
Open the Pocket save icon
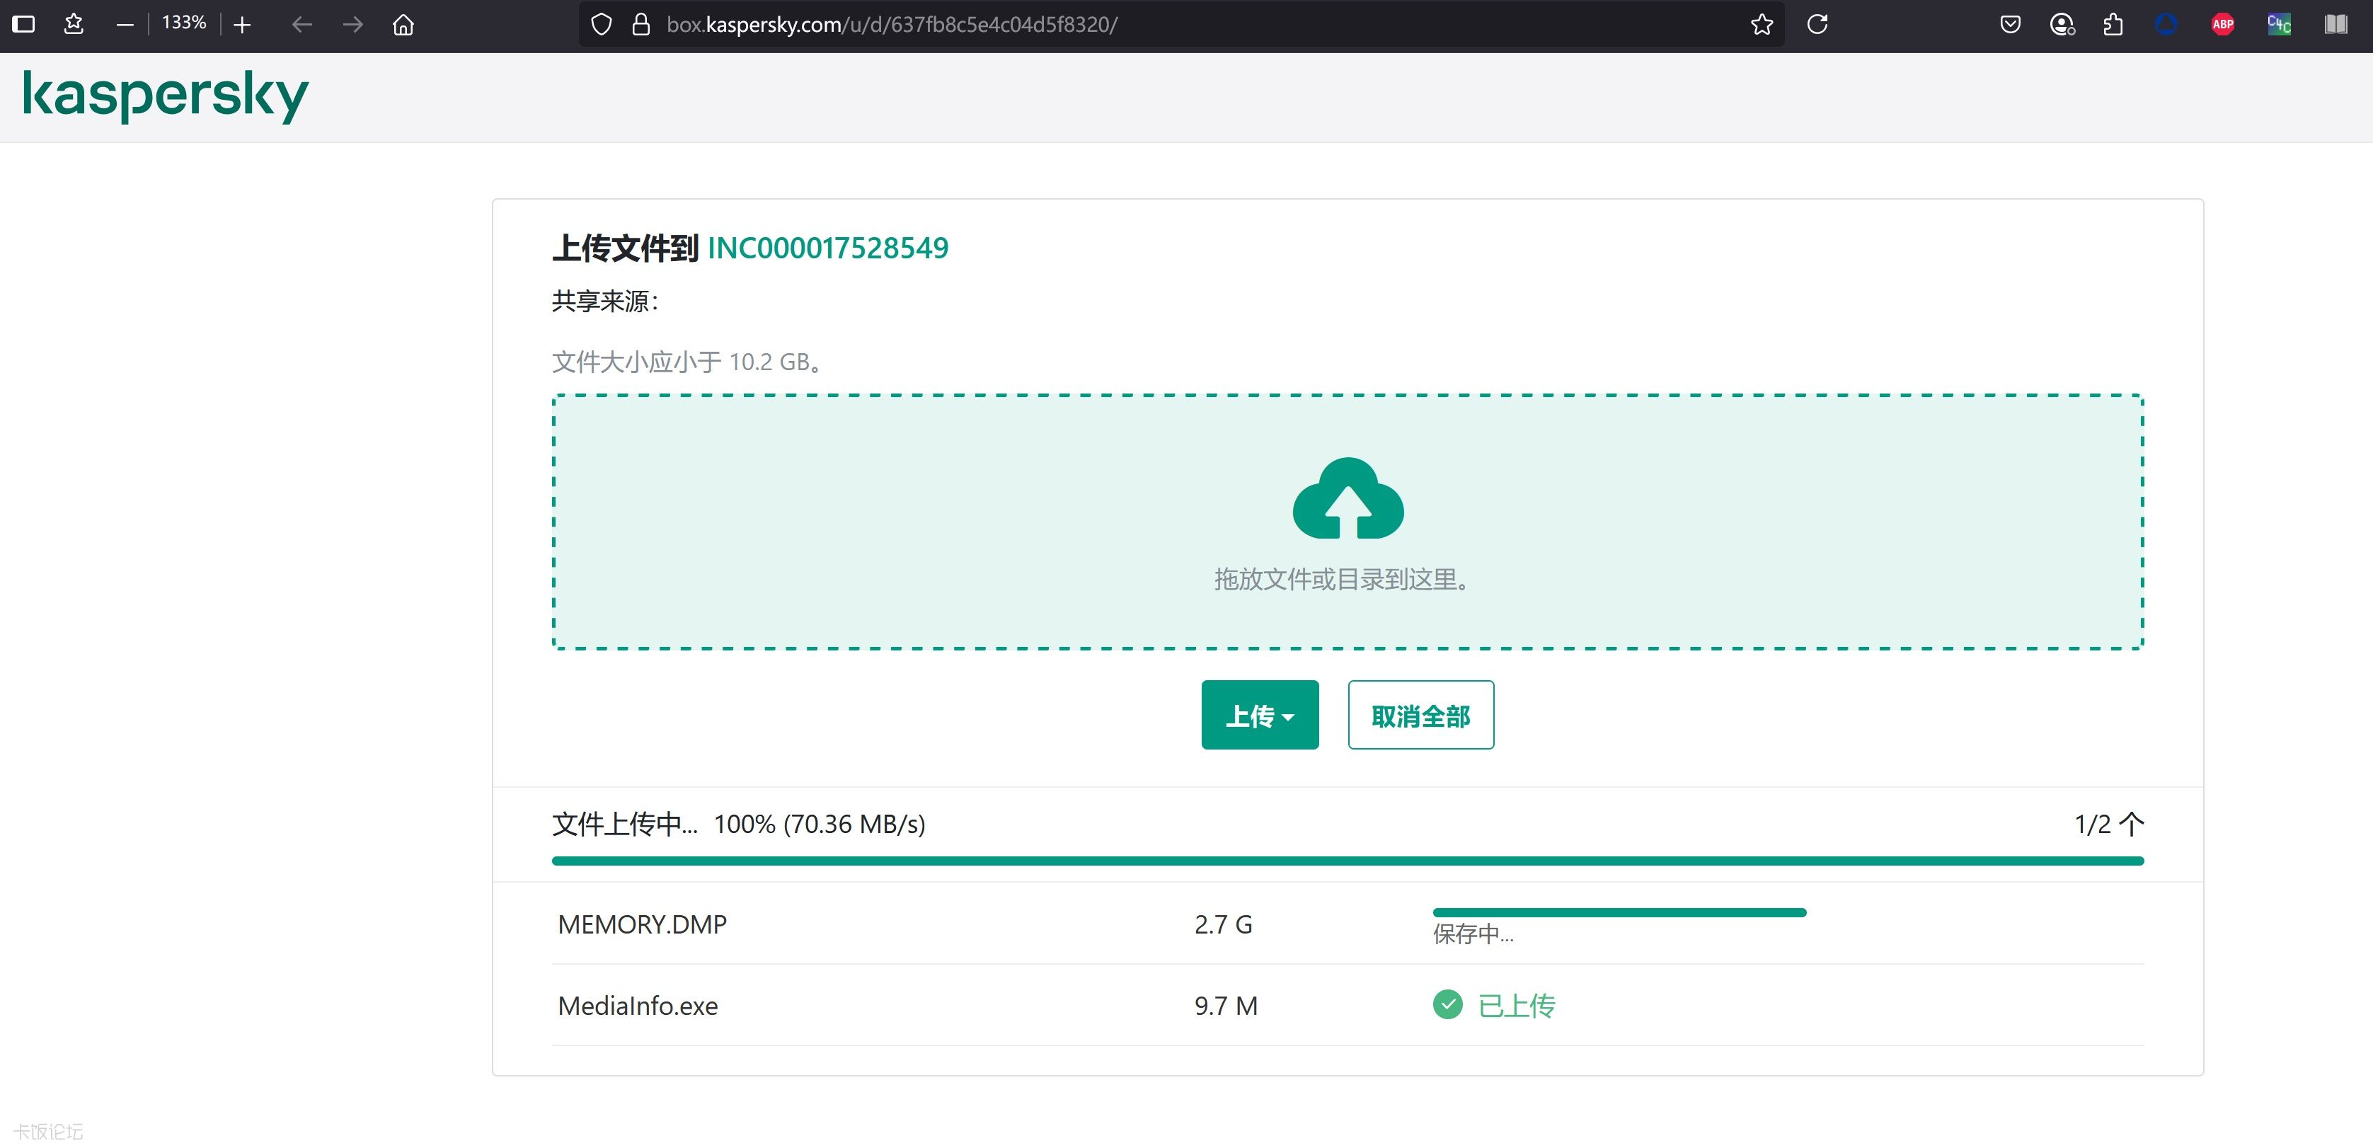click(x=2010, y=25)
